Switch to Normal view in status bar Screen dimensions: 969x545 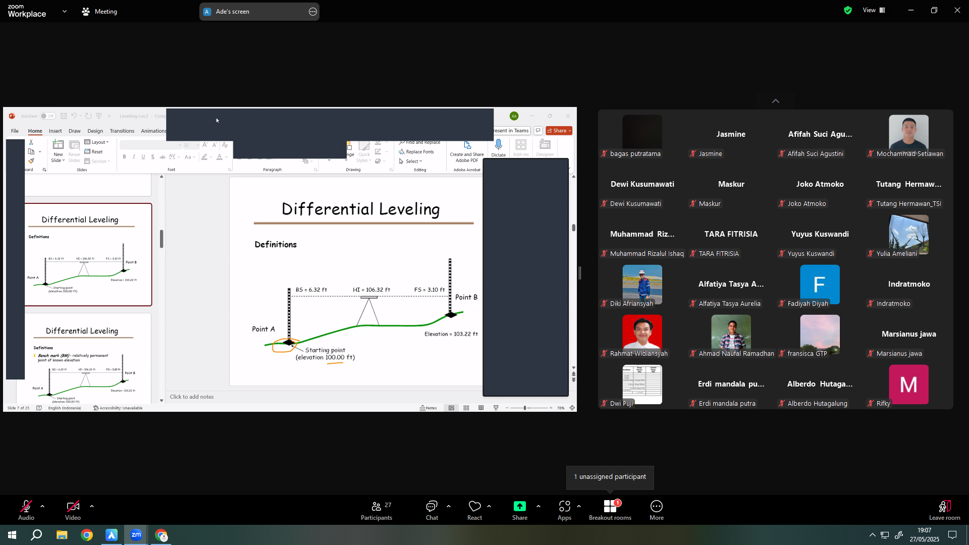tap(451, 408)
